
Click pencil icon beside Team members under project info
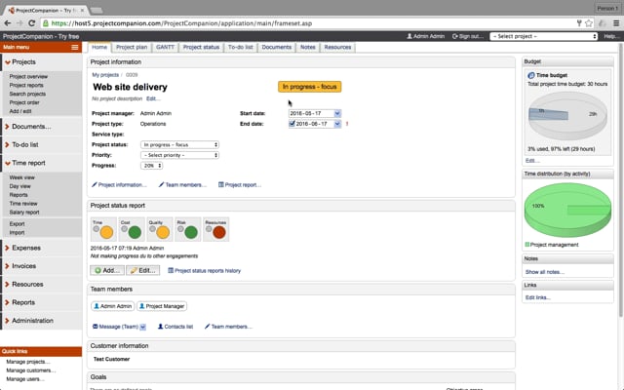tap(161, 184)
